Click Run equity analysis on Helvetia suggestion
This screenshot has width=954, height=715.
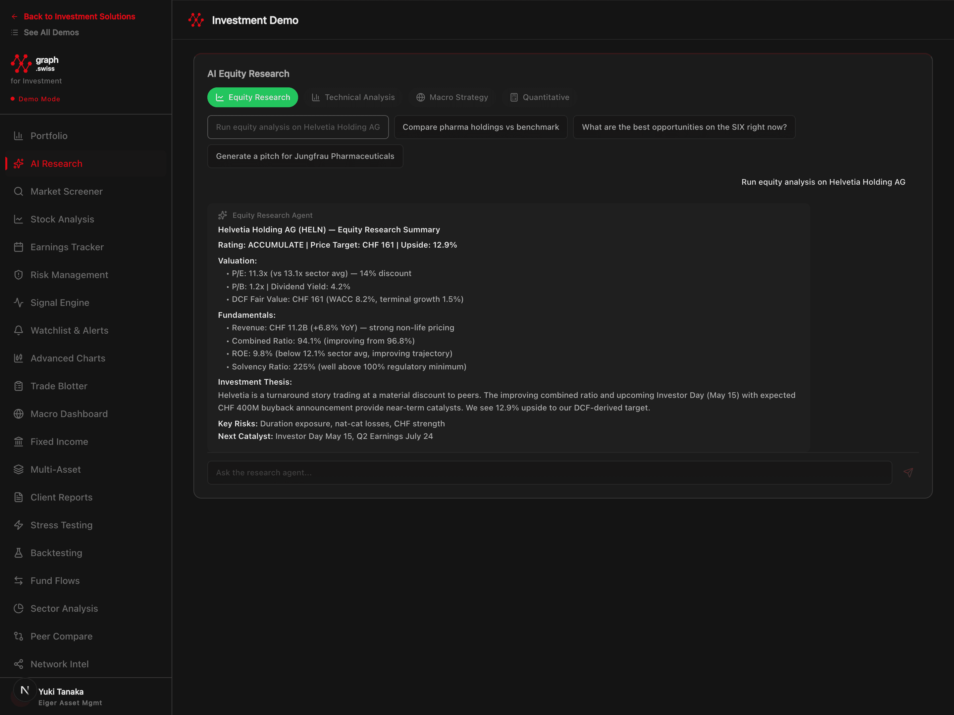click(298, 127)
